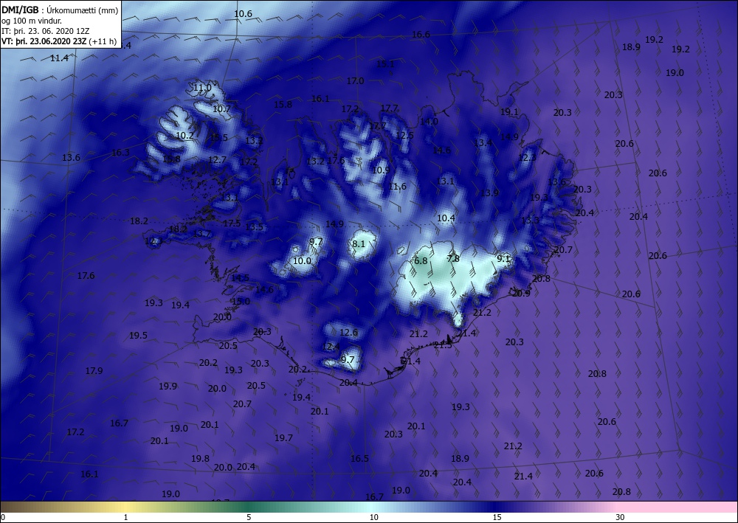Screen dimensions: 738x523
Task: Click the 'IT: þri. 23. 06. 2020 12Z' line
Action: pyautogui.click(x=45, y=31)
